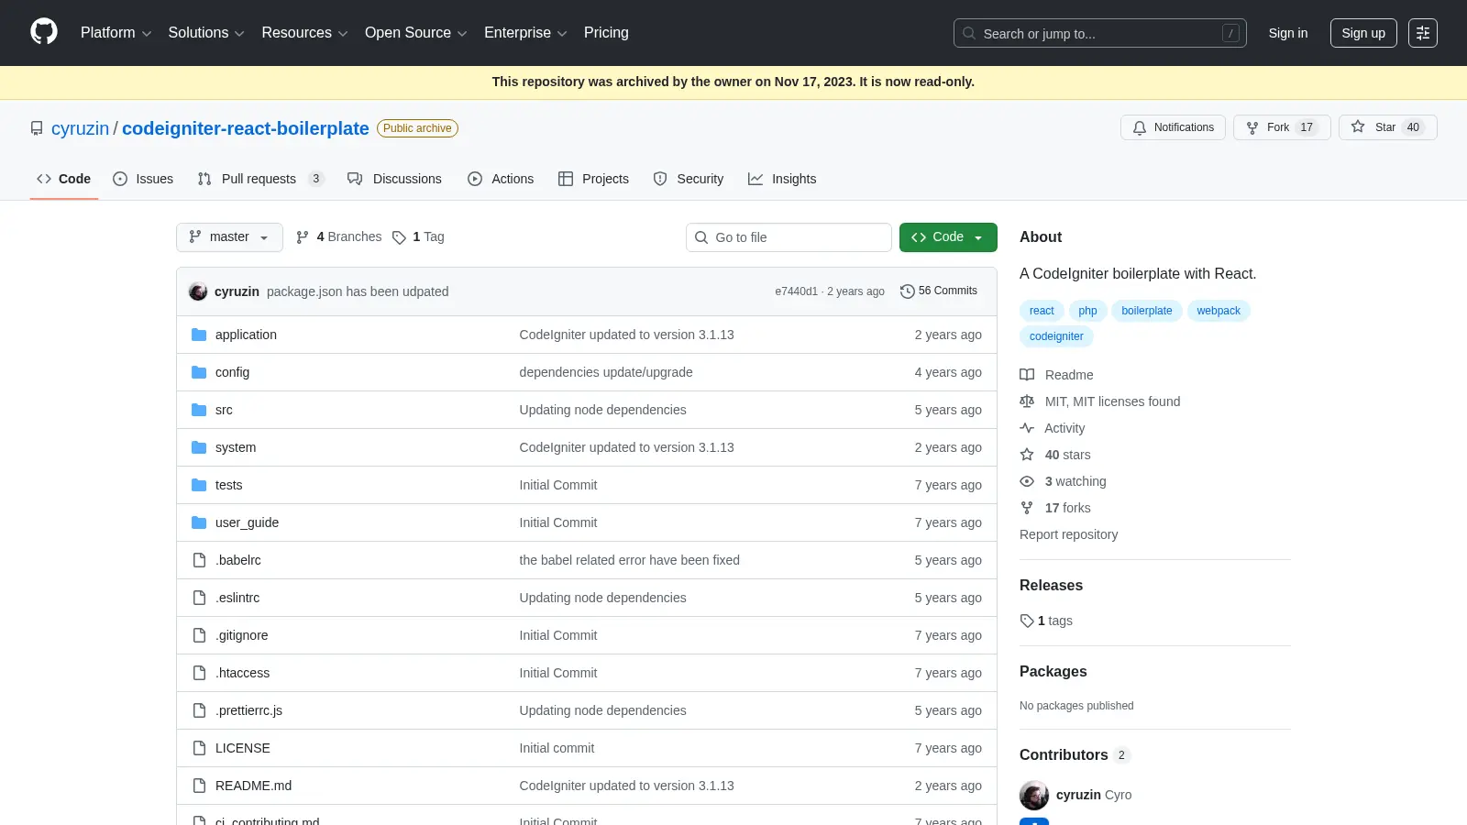Switch to the Pull requests tab
1467x825 pixels.
click(261, 179)
